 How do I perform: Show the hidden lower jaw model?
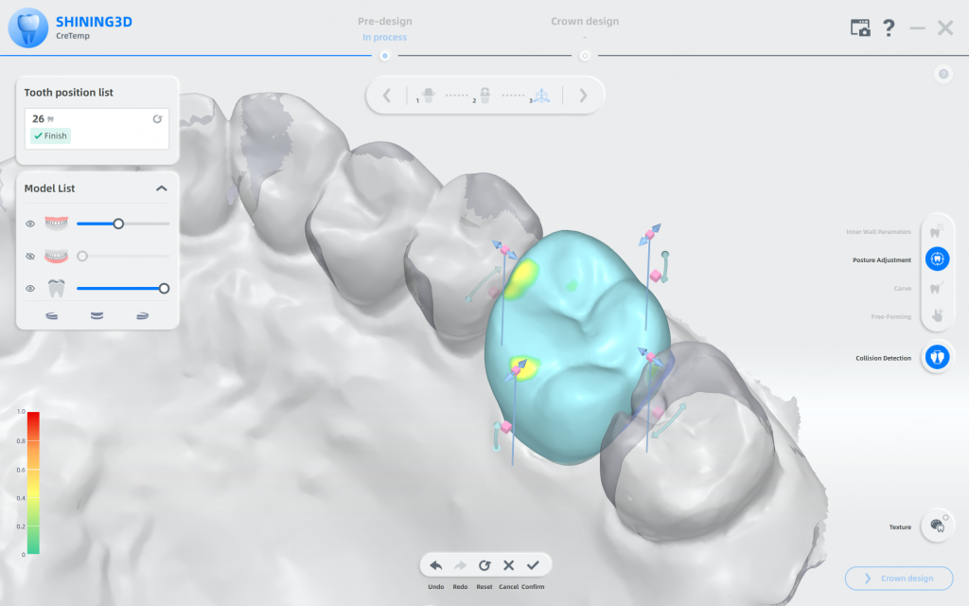click(30, 257)
